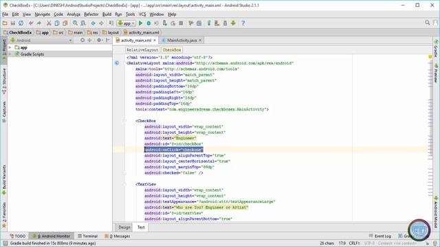The width and height of the screenshot is (440, 247).
Task: Click the scroll-from-source target icon
Action: click(x=82, y=40)
